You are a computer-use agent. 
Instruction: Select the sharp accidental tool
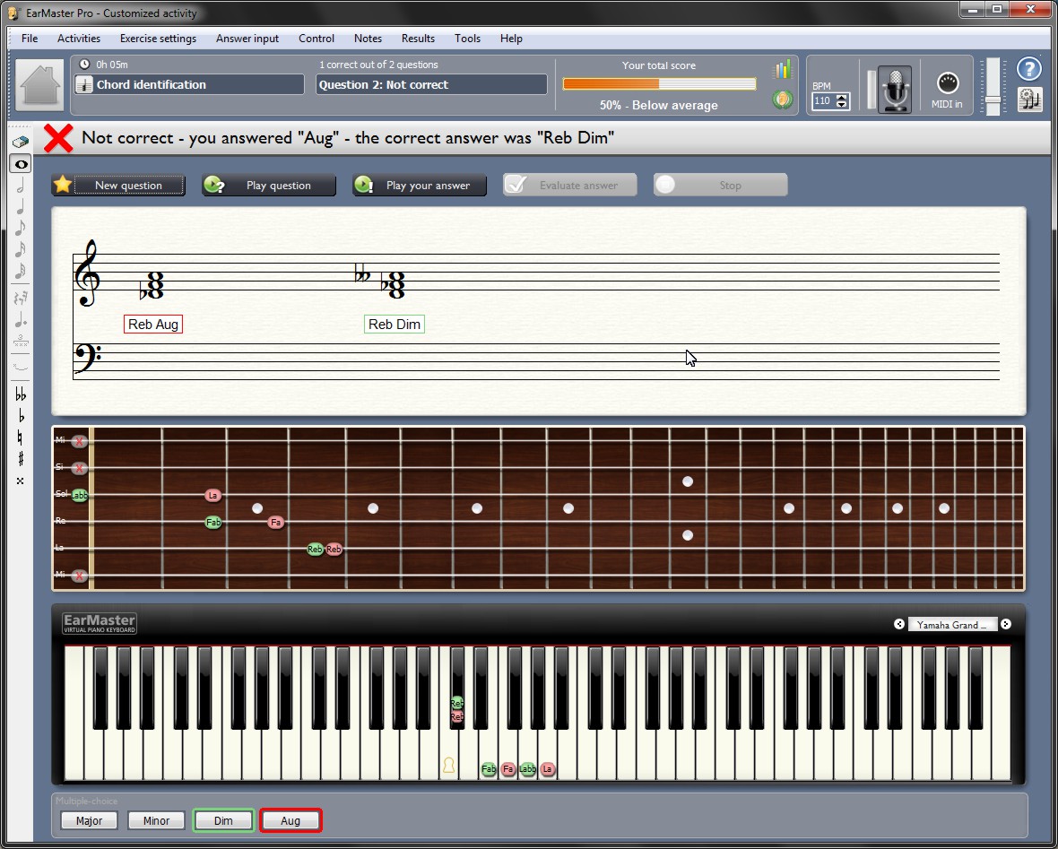[20, 459]
